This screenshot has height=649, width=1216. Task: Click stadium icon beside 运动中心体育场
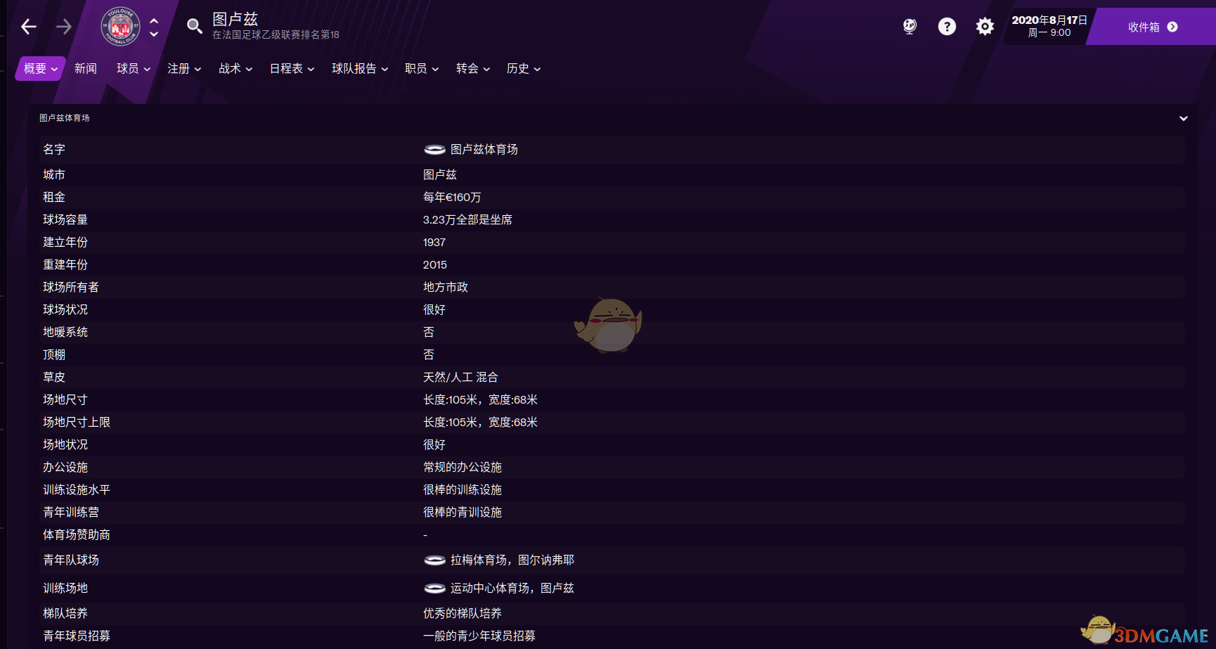(434, 588)
